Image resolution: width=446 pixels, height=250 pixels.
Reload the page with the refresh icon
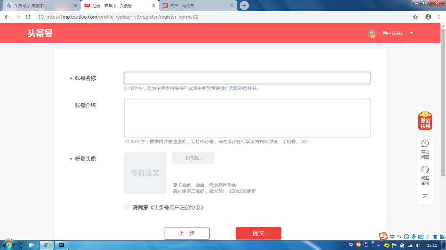click(28, 17)
